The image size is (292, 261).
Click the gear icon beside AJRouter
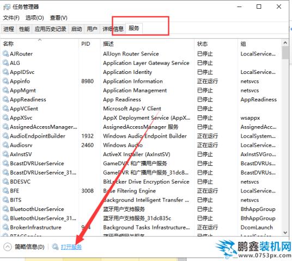click(5, 54)
